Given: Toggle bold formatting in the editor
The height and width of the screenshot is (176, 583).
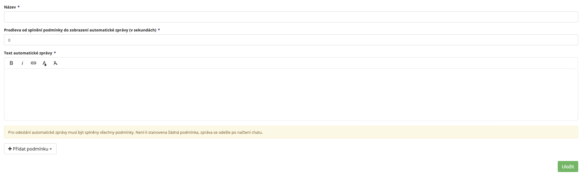Looking at the screenshot, I should [x=11, y=63].
